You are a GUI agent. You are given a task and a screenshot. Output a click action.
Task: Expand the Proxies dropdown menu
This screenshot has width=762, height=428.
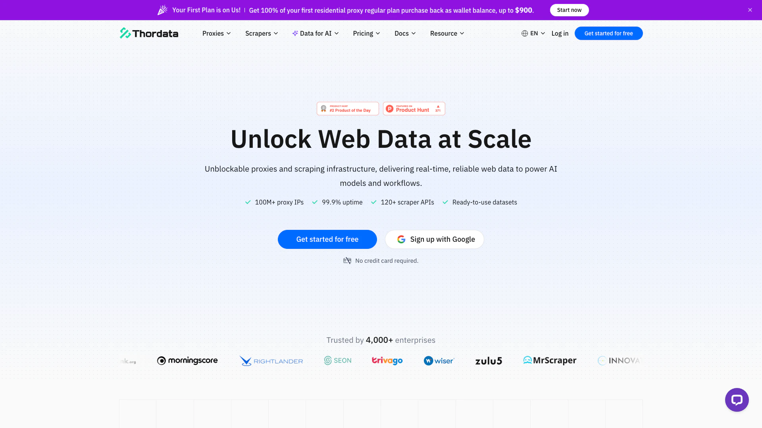pyautogui.click(x=216, y=33)
